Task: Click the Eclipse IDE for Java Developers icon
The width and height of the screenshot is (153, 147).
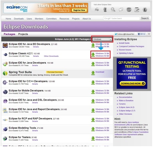Action: [x=5, y=64]
